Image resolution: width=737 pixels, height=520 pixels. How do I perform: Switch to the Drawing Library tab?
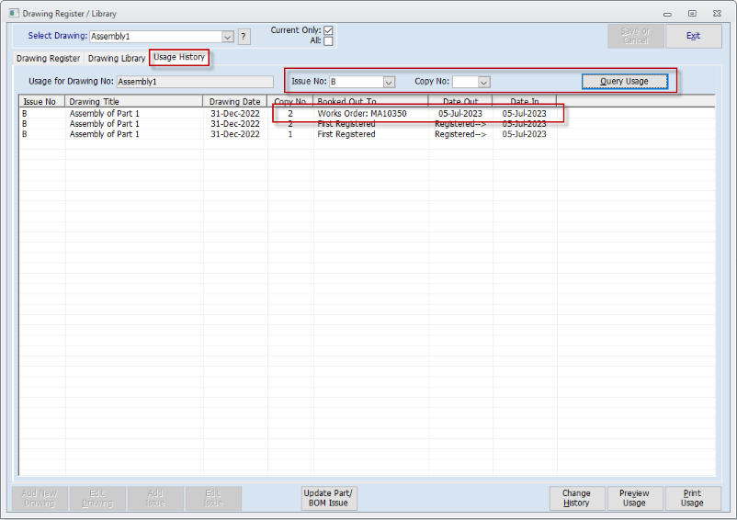pos(117,59)
